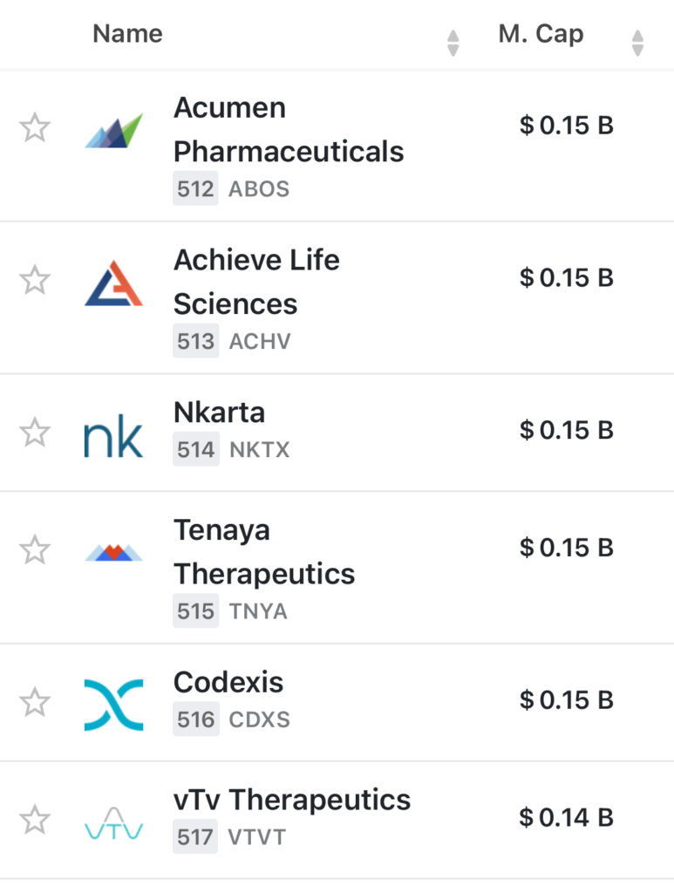
Task: Open the Codexis company page
Action: [x=228, y=682]
